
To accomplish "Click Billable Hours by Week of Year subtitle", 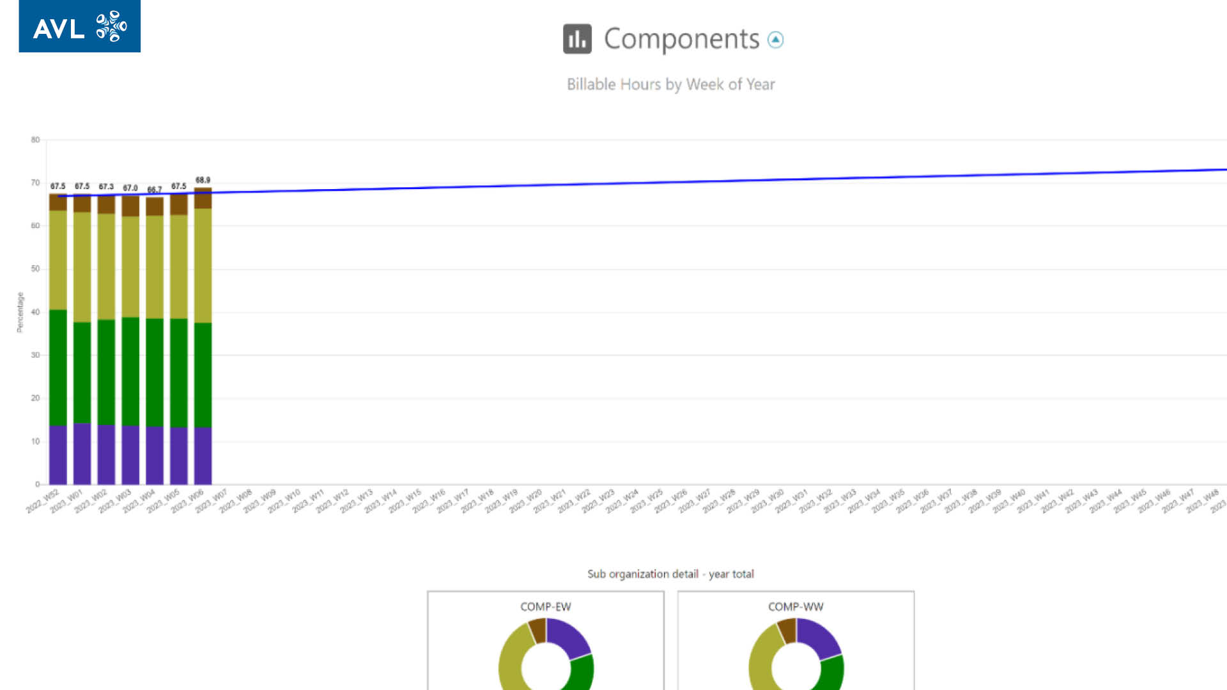I will (x=670, y=84).
